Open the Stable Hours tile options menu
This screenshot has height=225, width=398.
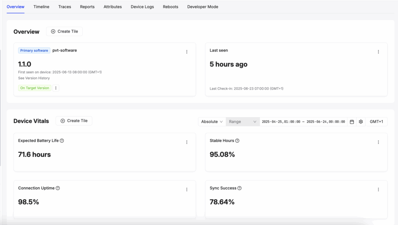378,142
